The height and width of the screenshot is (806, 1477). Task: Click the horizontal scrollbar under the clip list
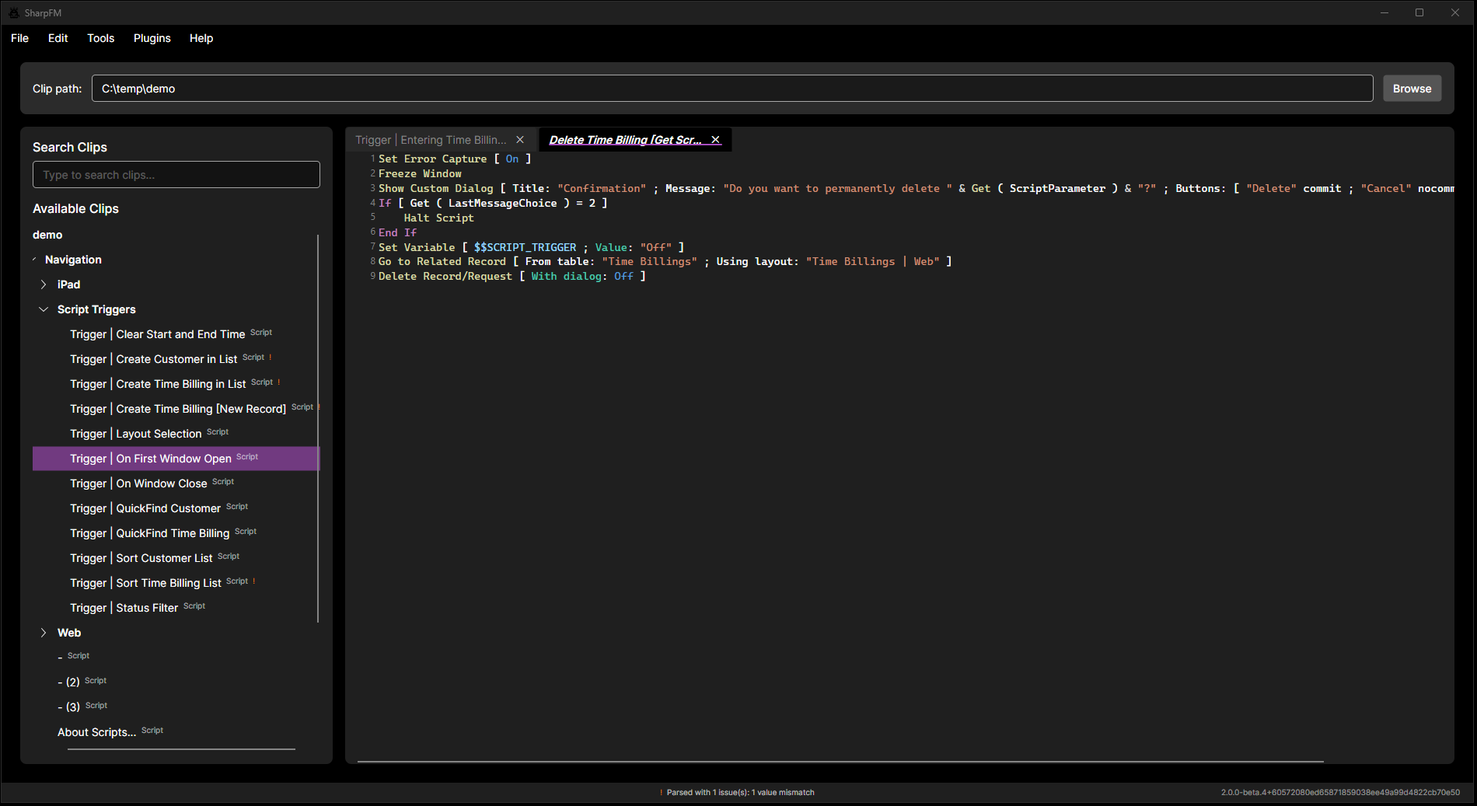pos(181,749)
